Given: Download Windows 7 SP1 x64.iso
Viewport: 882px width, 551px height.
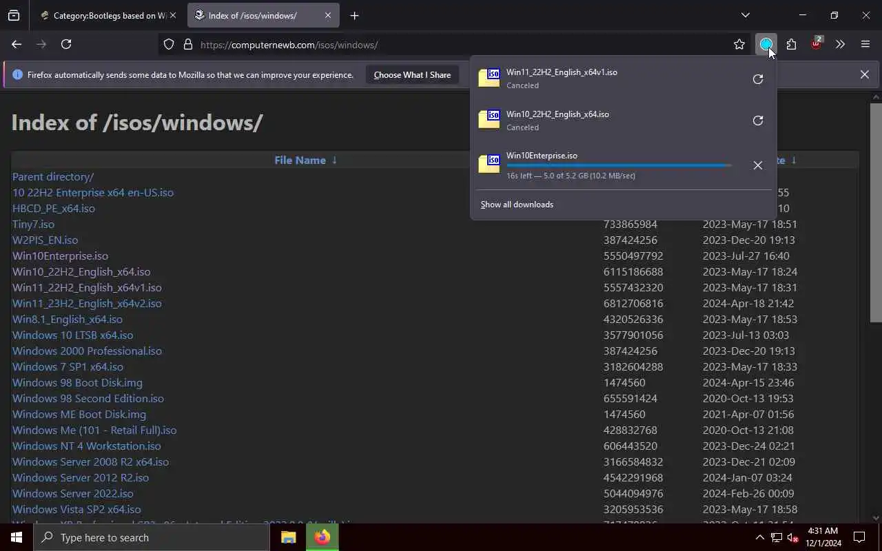Looking at the screenshot, I should click(x=68, y=366).
